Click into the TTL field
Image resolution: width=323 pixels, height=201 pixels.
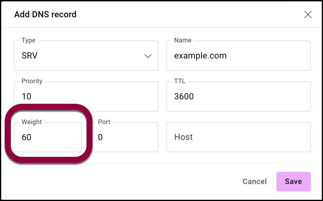238,96
